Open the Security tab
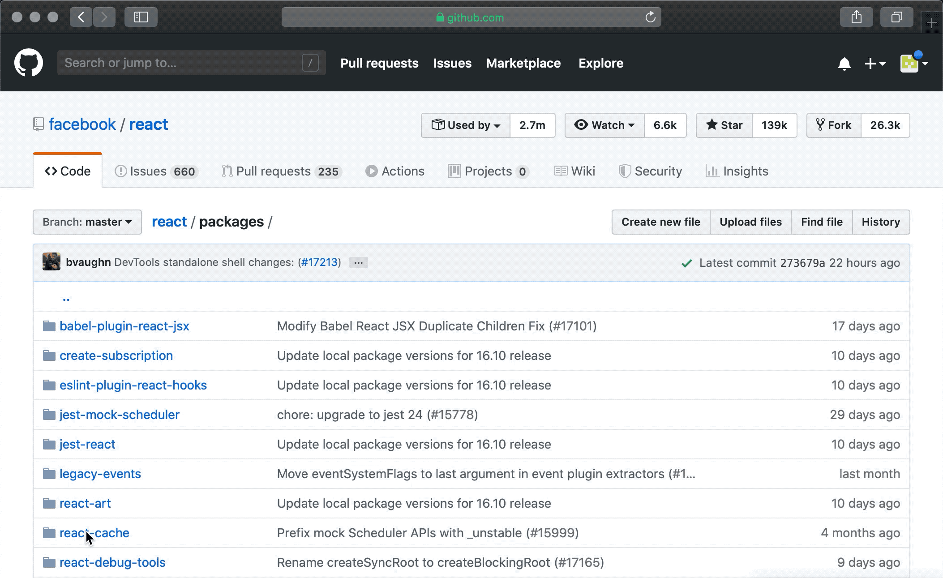 click(x=650, y=171)
